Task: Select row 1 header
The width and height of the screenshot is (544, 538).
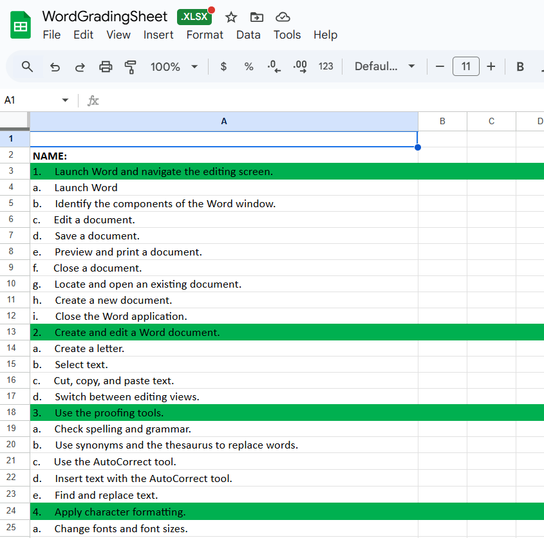Action: click(15, 139)
